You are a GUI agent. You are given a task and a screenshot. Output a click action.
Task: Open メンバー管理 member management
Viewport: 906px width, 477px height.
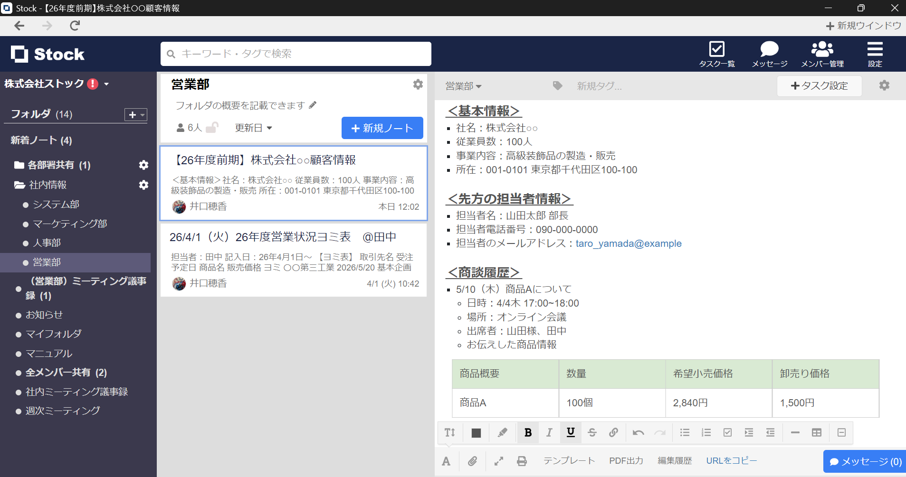click(x=822, y=53)
